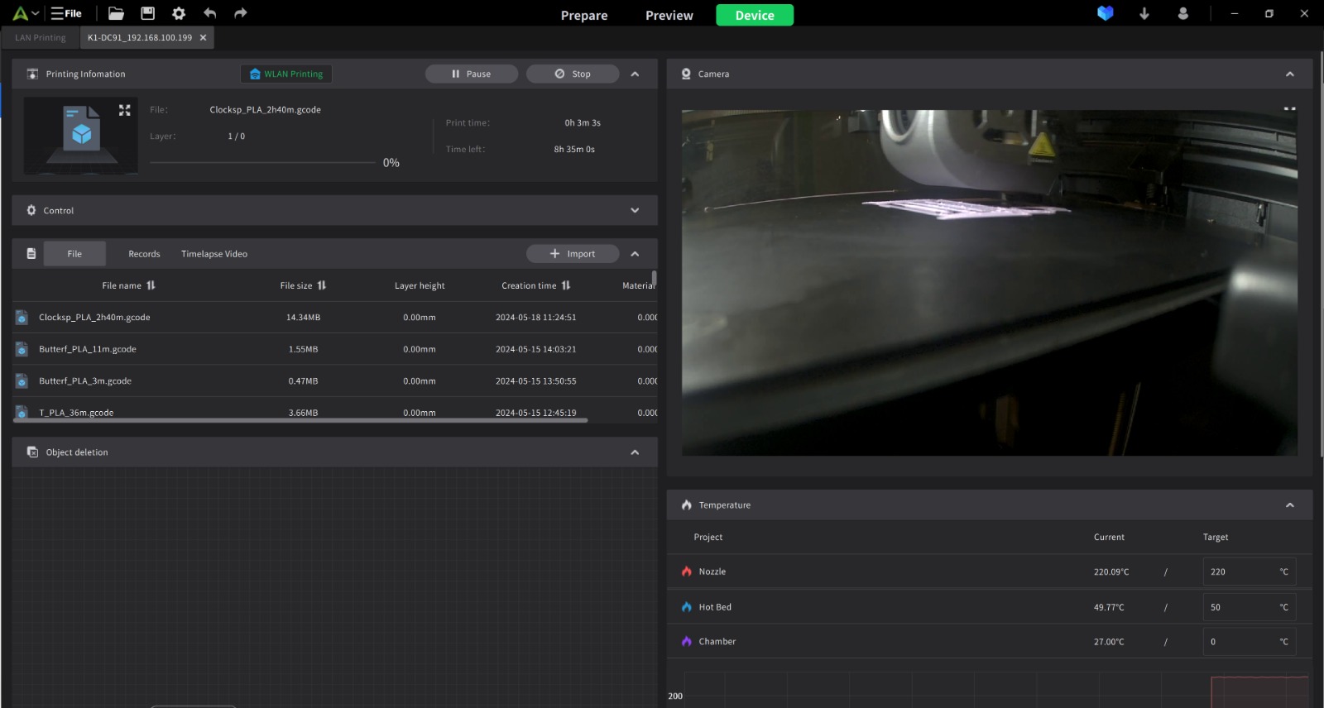1324x708 pixels.
Task: Click the Nozzle red flame icon
Action: pyautogui.click(x=687, y=572)
